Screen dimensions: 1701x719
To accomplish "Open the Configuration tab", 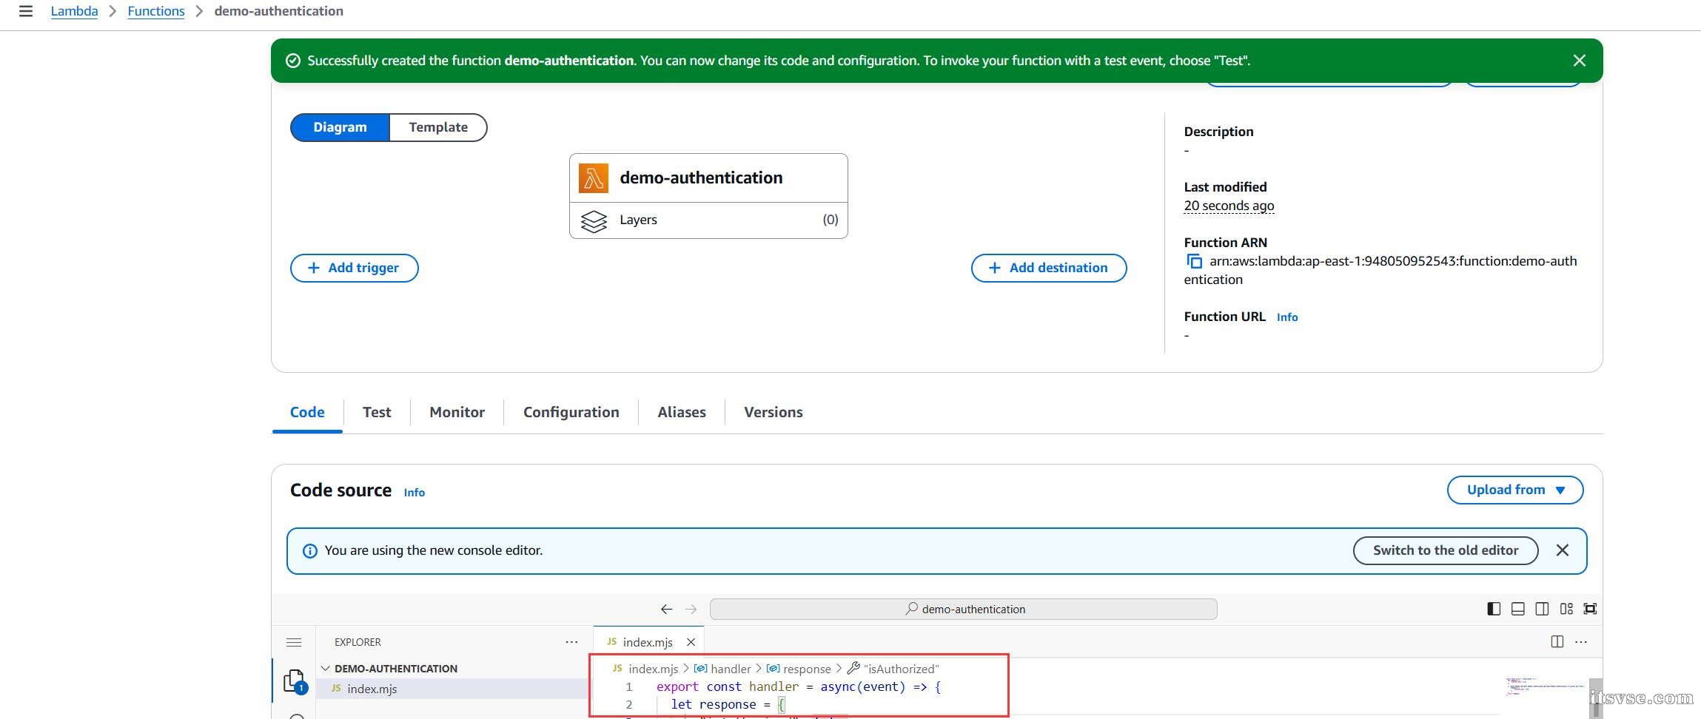I will pyautogui.click(x=571, y=412).
